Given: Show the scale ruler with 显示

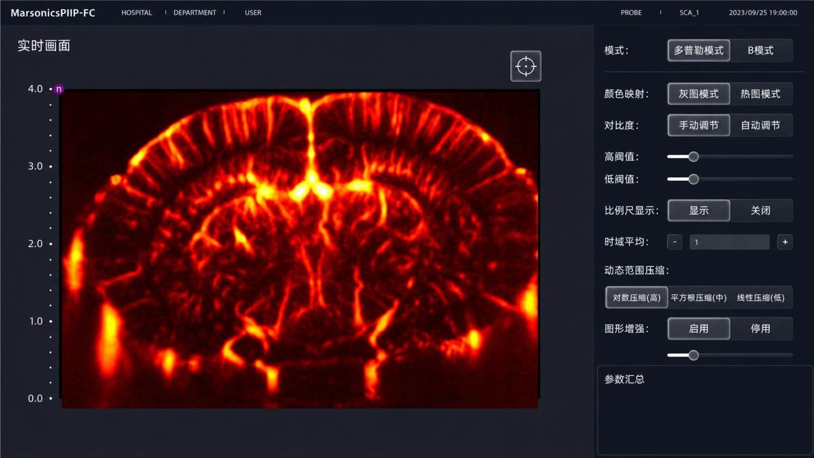Looking at the screenshot, I should (699, 211).
